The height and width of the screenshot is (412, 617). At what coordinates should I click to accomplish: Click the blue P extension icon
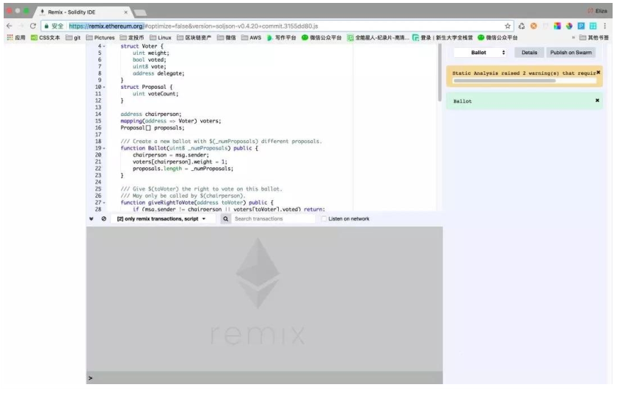point(581,26)
